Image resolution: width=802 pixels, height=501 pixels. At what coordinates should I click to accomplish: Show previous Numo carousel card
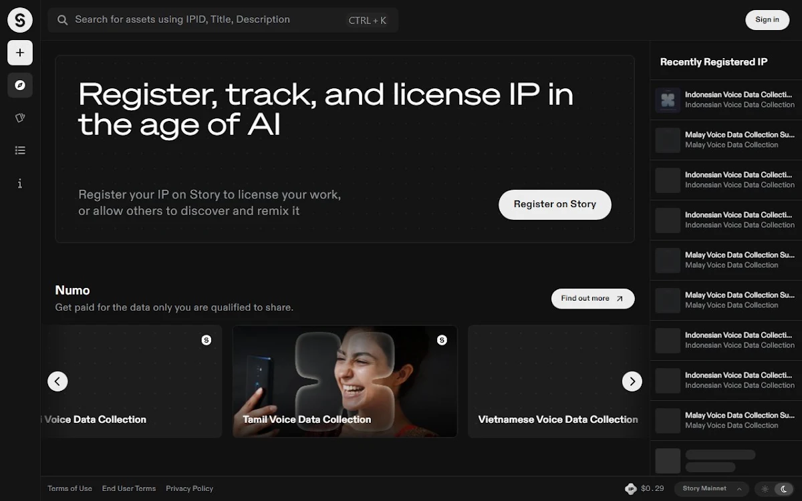(57, 381)
